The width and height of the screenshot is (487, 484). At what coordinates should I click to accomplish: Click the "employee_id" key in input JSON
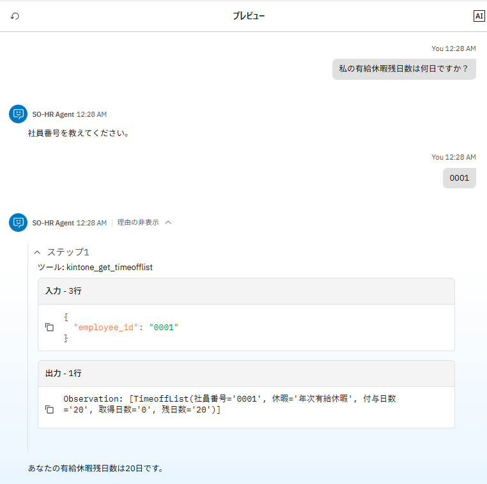(106, 327)
